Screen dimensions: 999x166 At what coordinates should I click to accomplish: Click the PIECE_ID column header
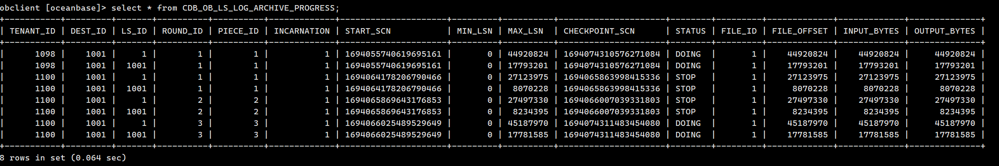click(238, 31)
